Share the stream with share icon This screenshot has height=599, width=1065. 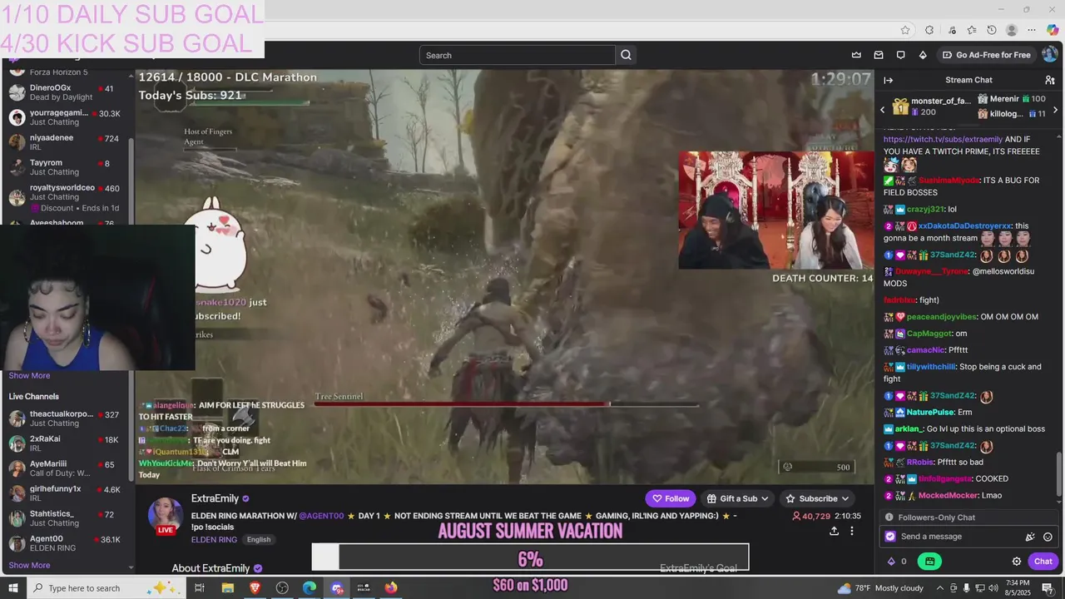click(x=834, y=531)
